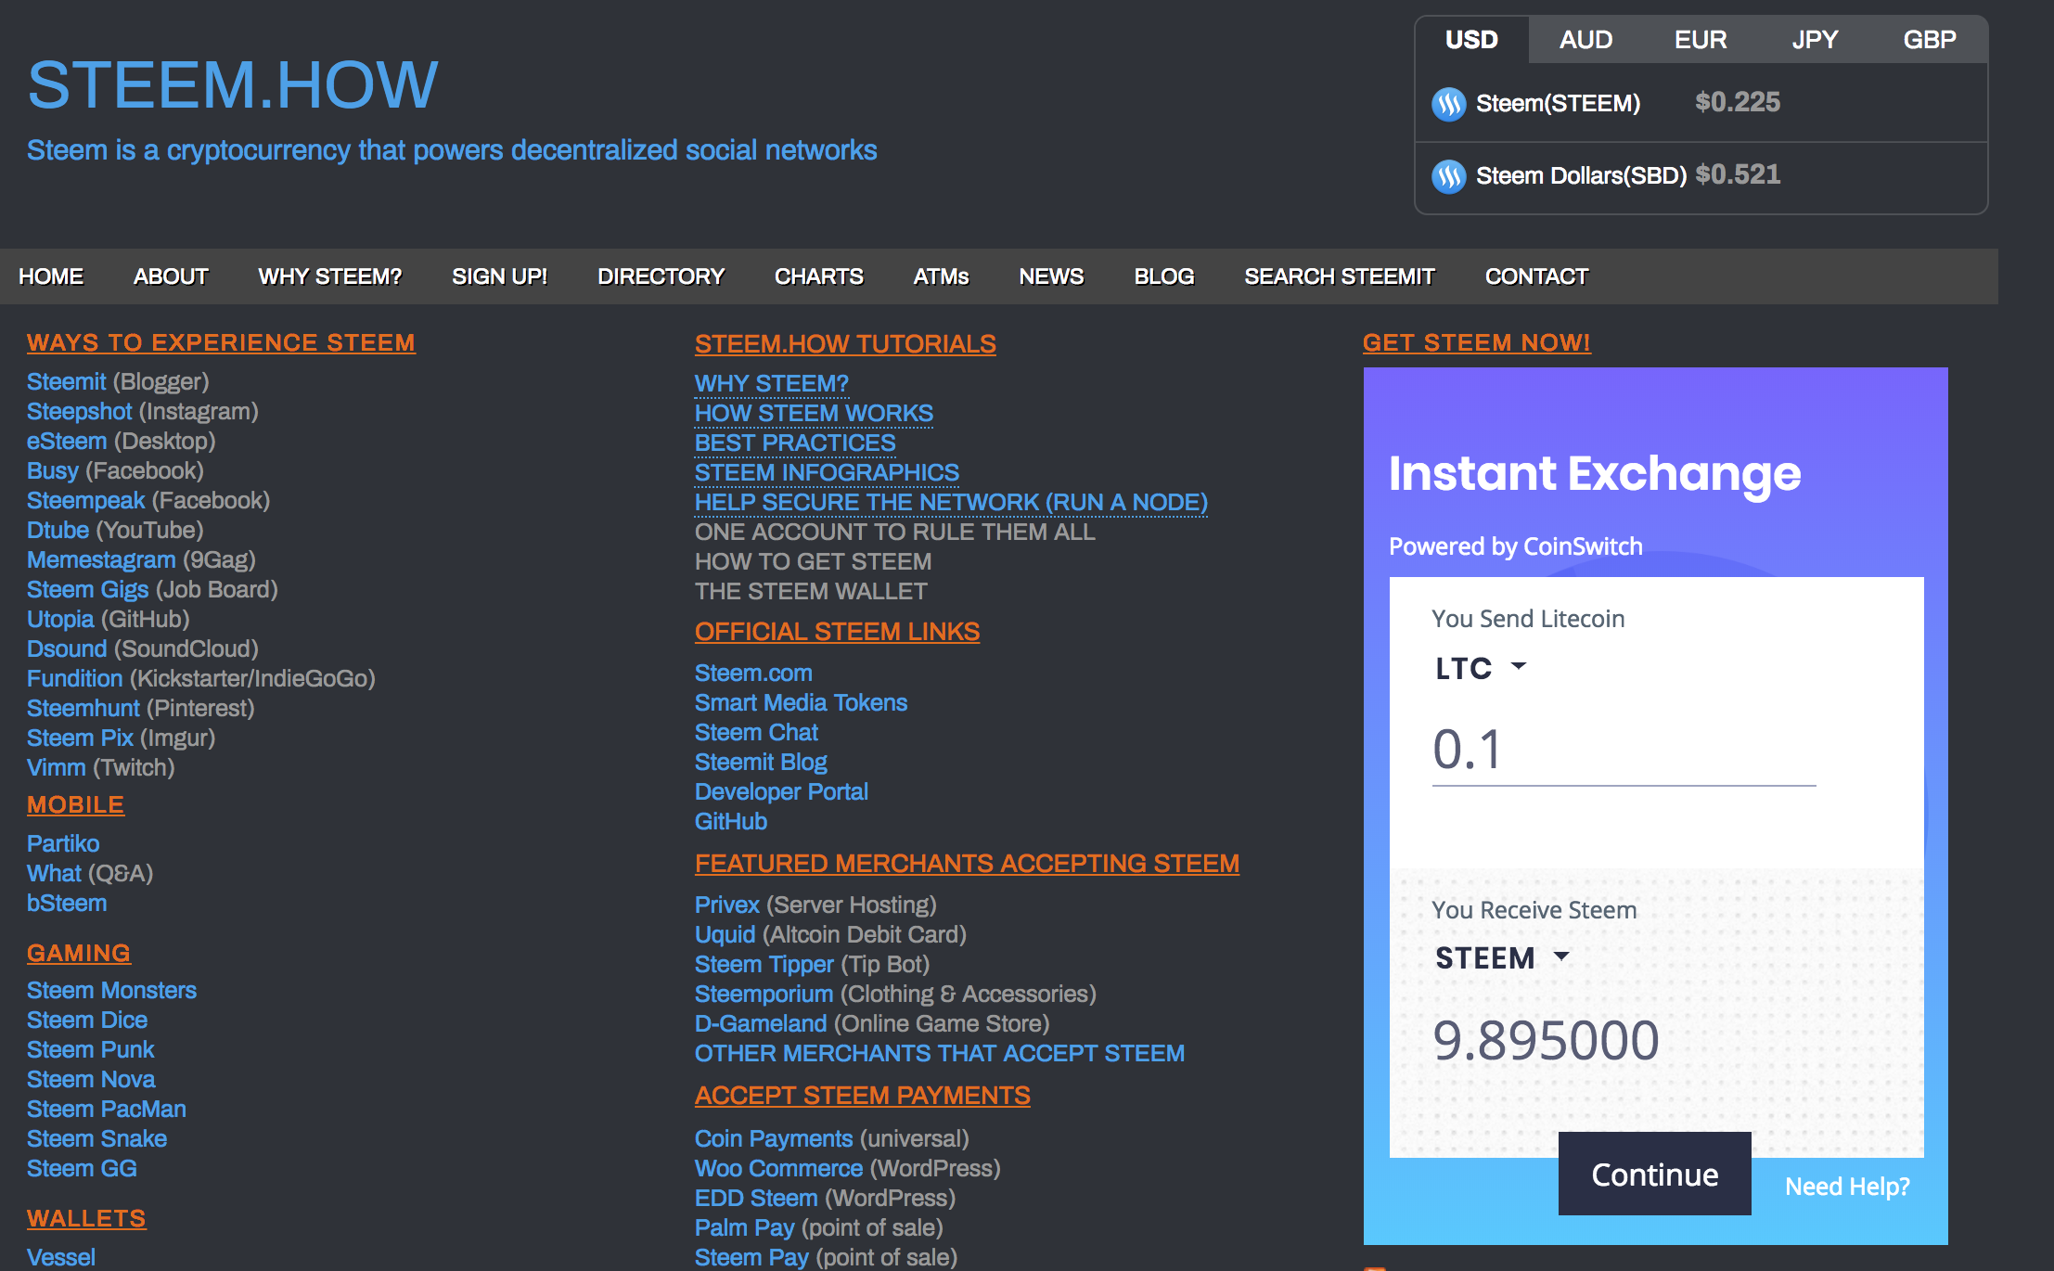
Task: Click WAYS TO EXPERIENCE STEEM heading
Action: point(221,343)
